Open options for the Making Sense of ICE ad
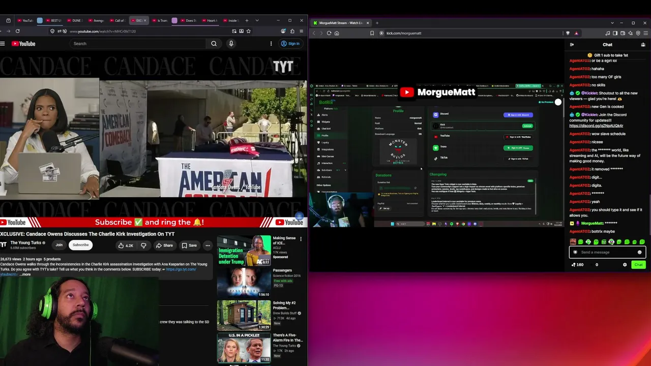This screenshot has width=651, height=366. tap(301, 239)
